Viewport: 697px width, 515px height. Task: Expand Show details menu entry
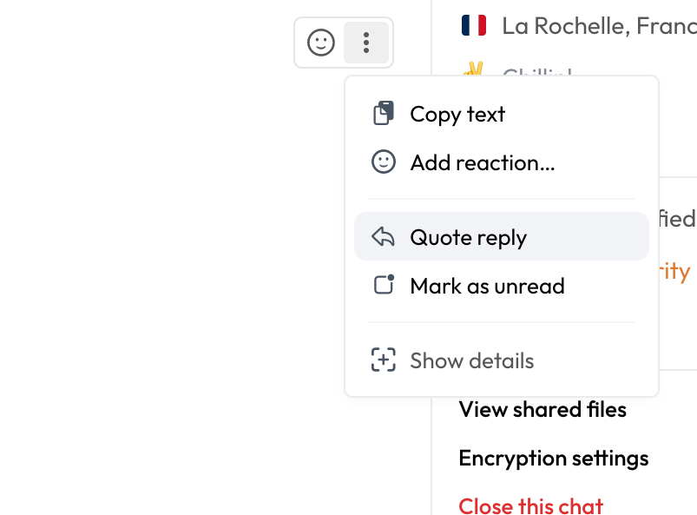click(x=471, y=360)
